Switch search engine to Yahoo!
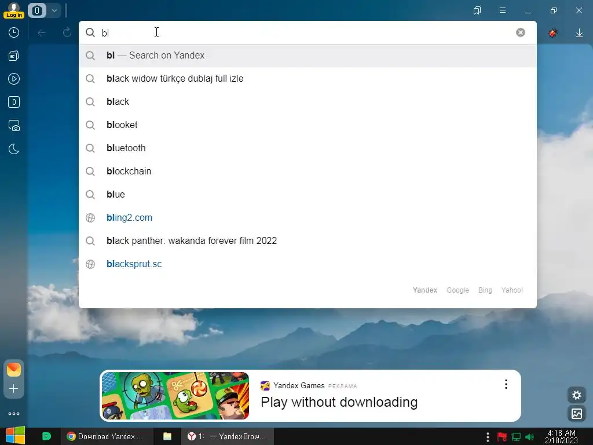Screen dimensions: 593x445 coord(512,290)
